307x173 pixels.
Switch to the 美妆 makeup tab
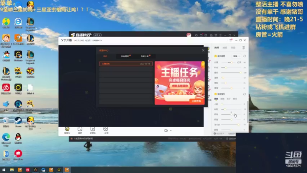pyautogui.click(x=233, y=48)
